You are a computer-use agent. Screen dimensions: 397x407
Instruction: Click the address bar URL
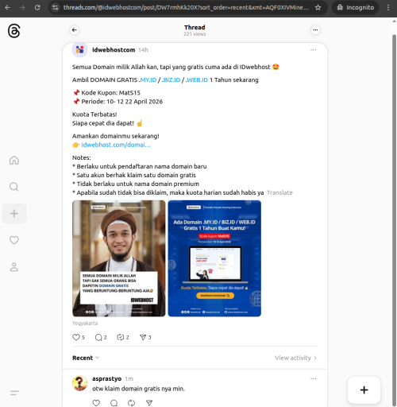point(186,7)
